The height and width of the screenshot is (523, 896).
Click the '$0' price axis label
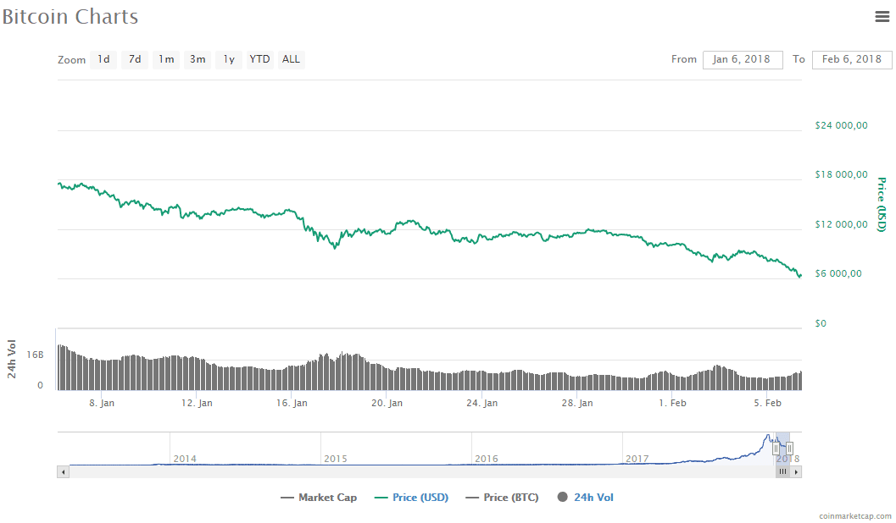[x=821, y=323]
